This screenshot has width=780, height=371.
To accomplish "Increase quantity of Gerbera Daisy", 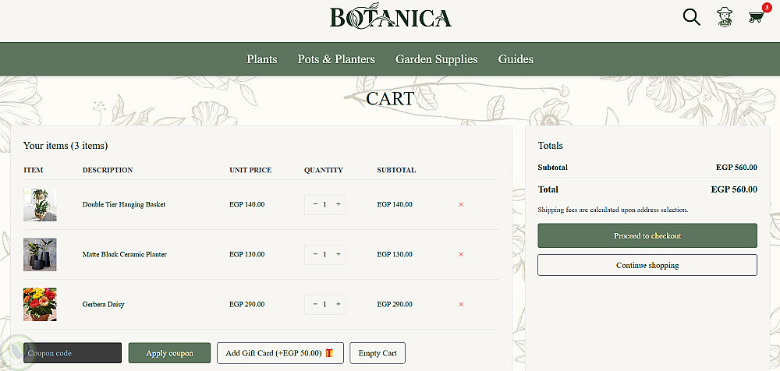I will pos(339,304).
